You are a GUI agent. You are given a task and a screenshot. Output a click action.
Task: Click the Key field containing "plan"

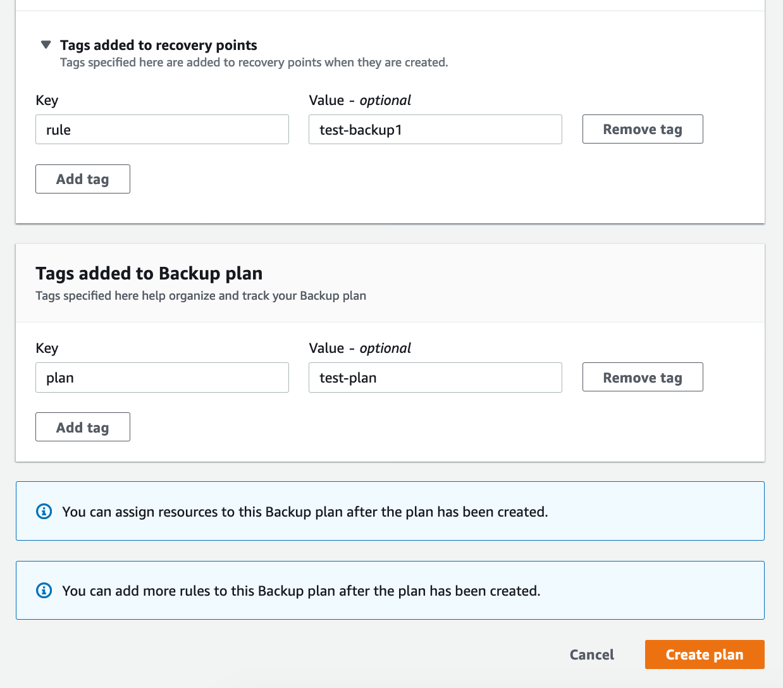coord(162,378)
